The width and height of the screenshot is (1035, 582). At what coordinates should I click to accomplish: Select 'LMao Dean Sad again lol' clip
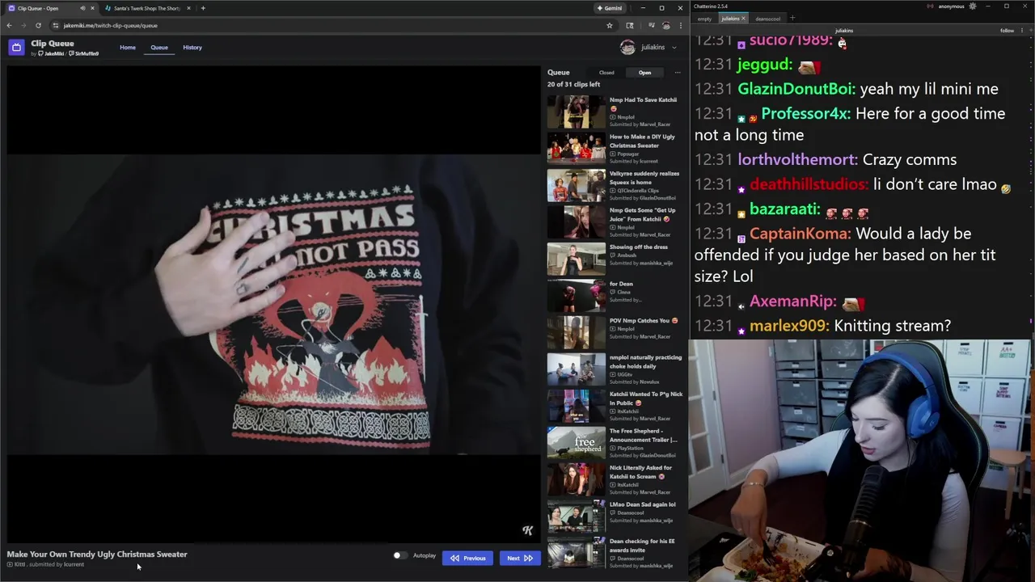[616, 517]
